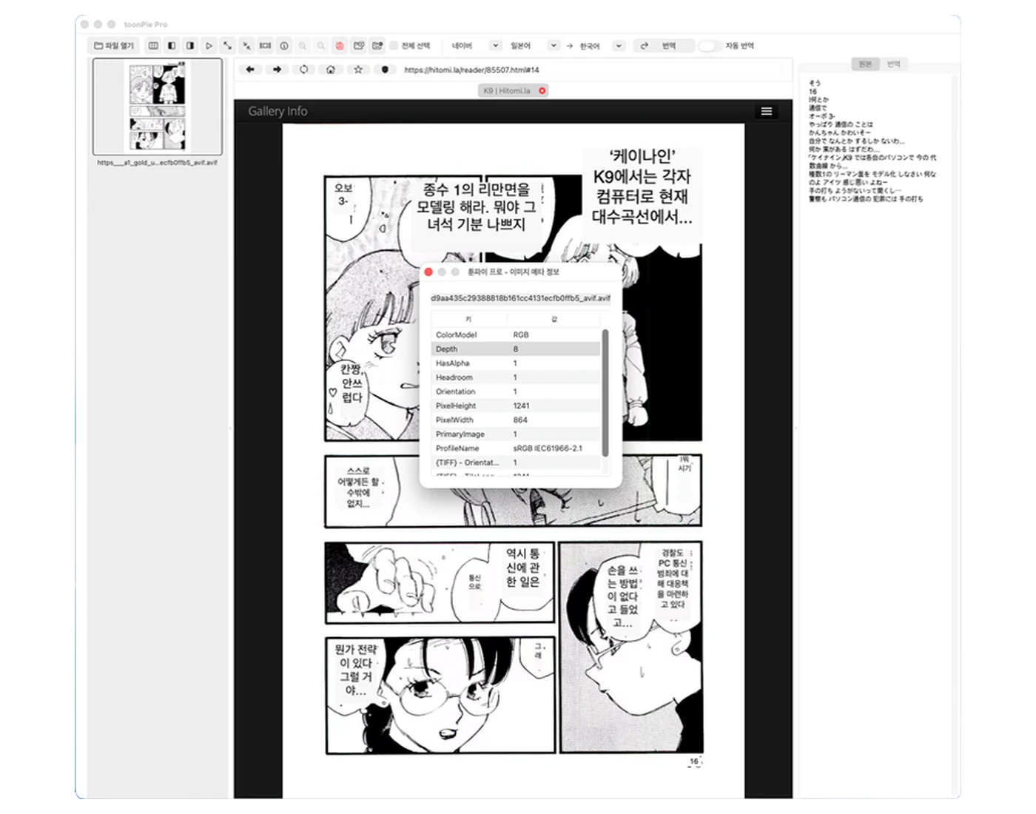Click the expand arrows fullscreen icon
This screenshot has width=1036, height=814.
coord(227,46)
